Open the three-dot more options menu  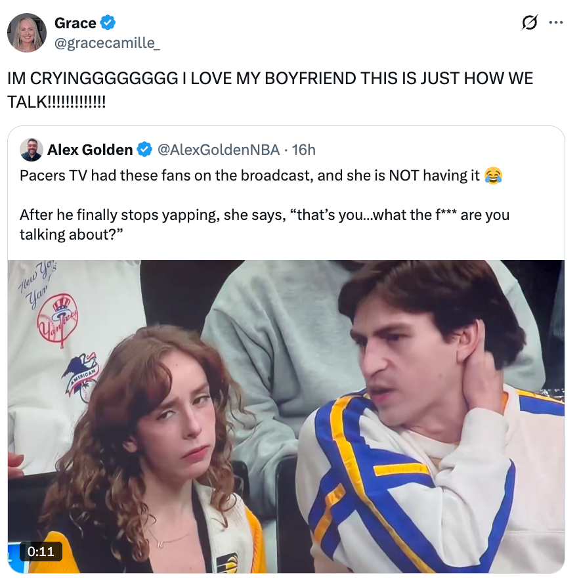556,23
